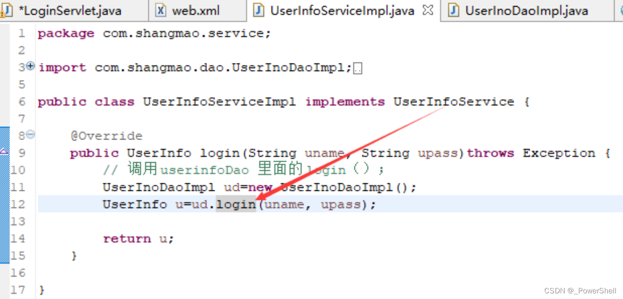Click the Exception type on line 9
623x299 pixels.
pyautogui.click(x=559, y=153)
